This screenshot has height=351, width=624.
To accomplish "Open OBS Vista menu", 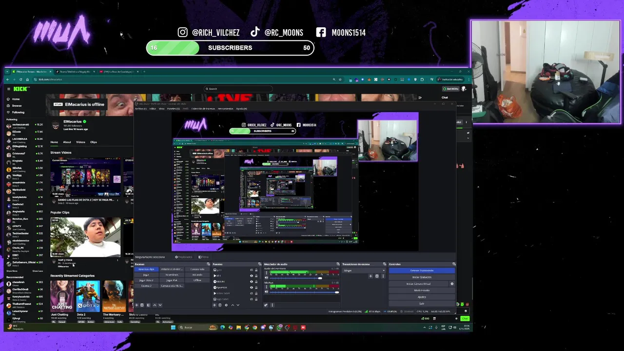I will [x=162, y=109].
